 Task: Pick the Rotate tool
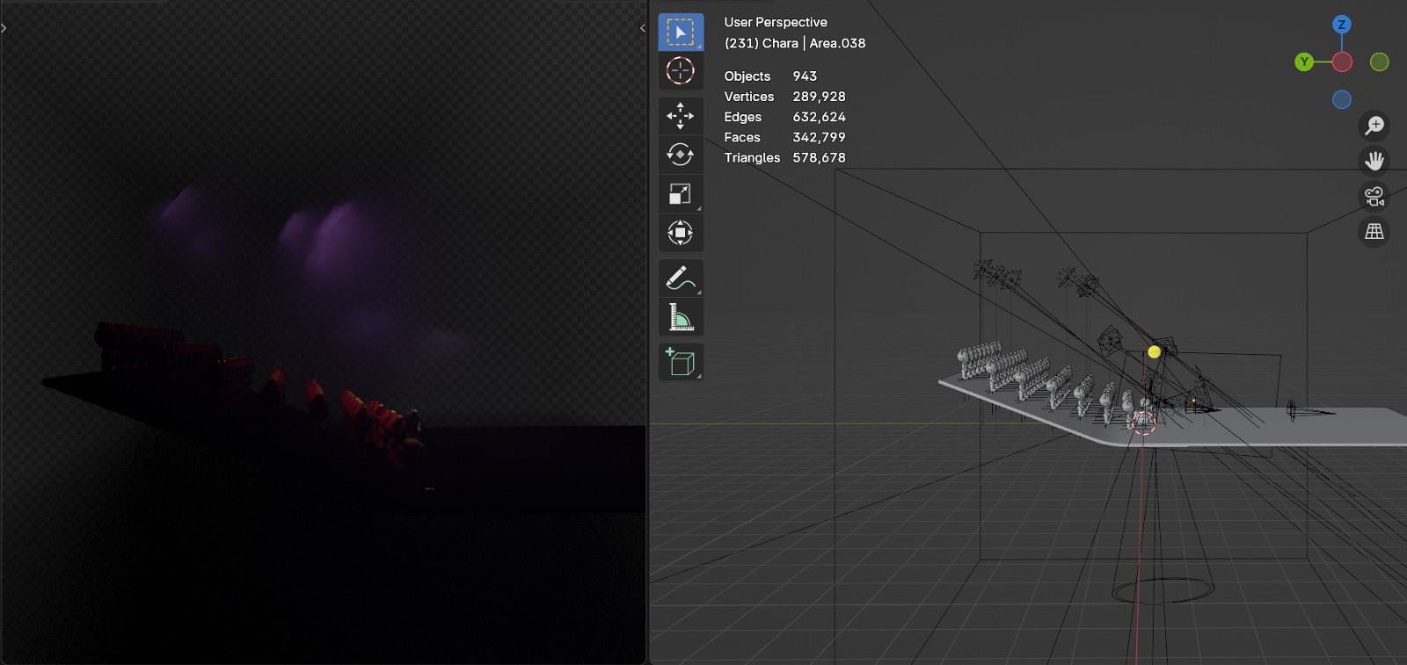point(681,155)
